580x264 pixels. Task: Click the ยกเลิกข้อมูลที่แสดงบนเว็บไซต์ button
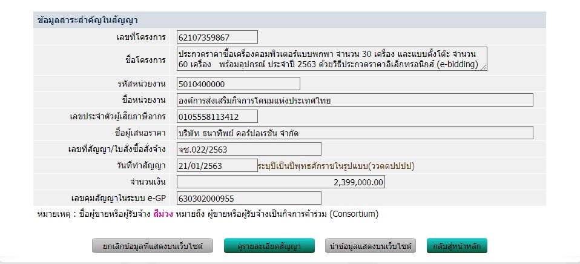tap(153, 246)
